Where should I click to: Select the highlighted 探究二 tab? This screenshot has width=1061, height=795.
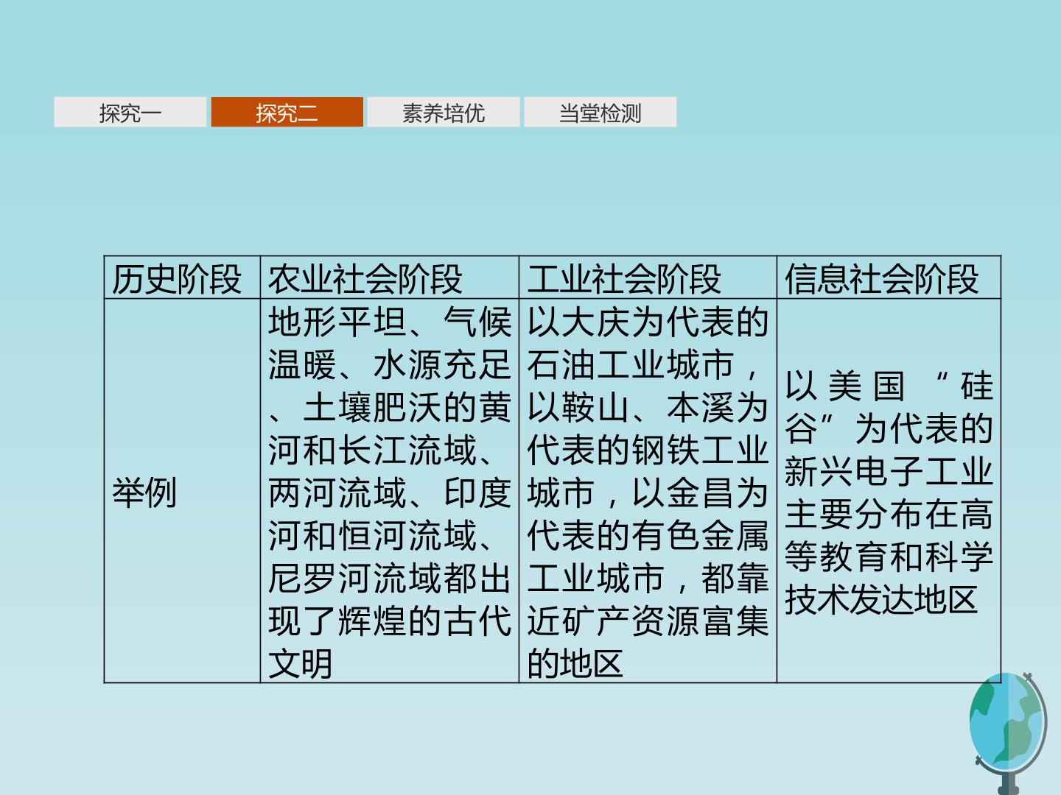point(287,113)
